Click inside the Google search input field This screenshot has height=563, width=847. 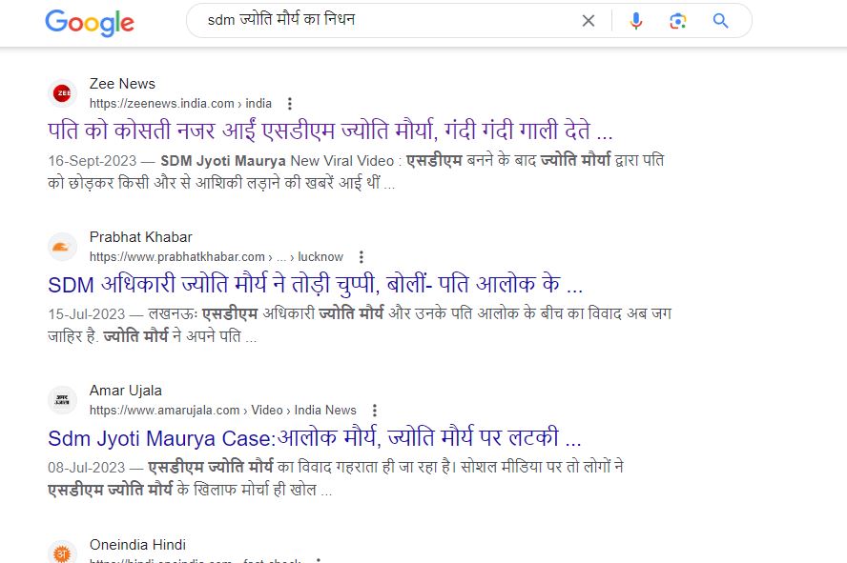tap(382, 21)
